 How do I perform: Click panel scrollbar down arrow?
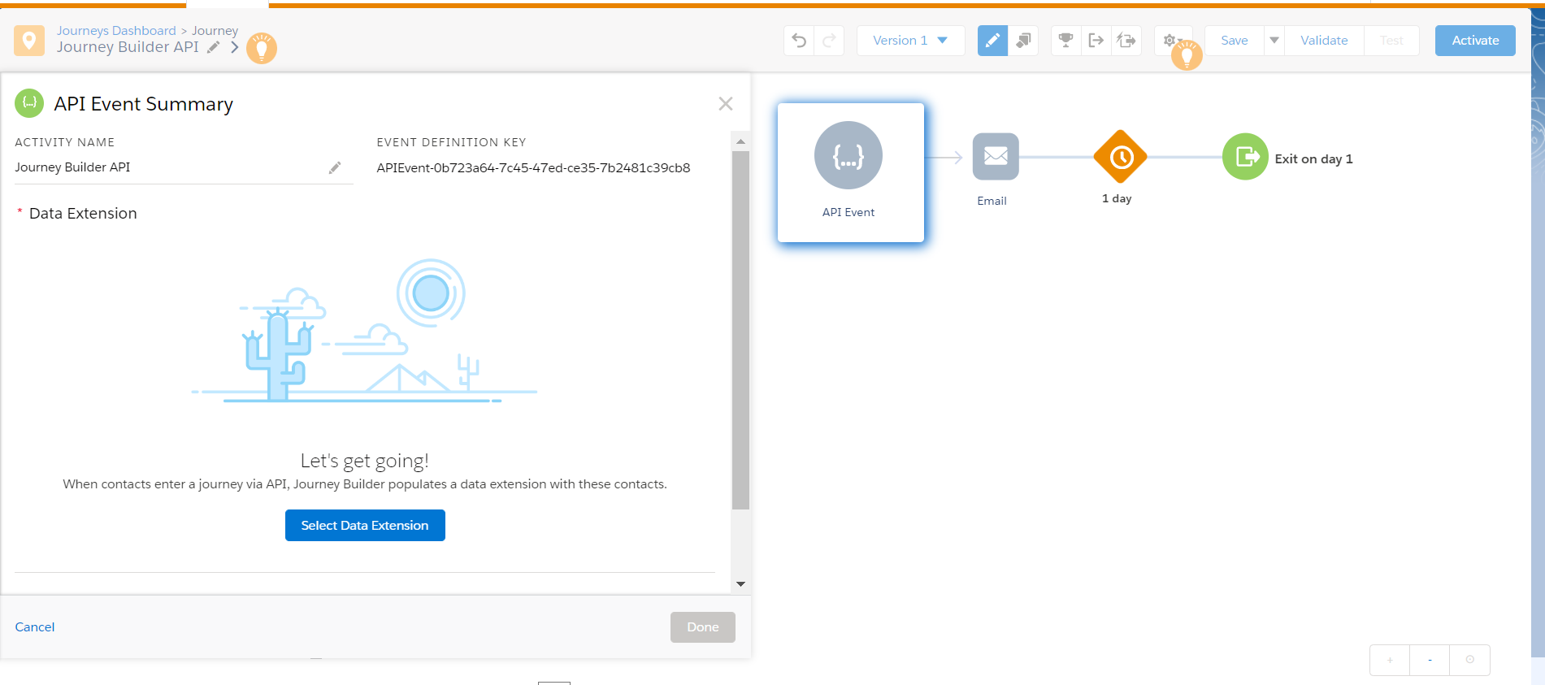pyautogui.click(x=740, y=583)
